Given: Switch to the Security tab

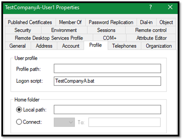Looking at the screenshot, I should (x=23, y=30).
